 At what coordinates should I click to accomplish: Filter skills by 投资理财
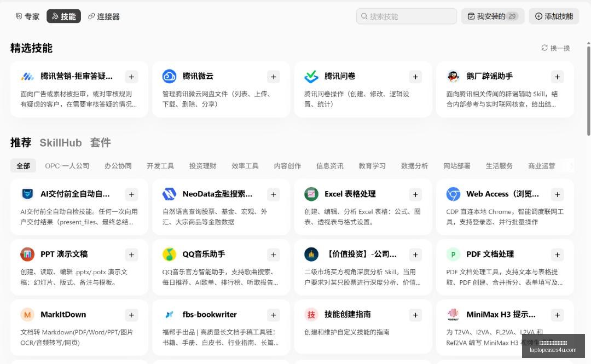[x=203, y=166]
